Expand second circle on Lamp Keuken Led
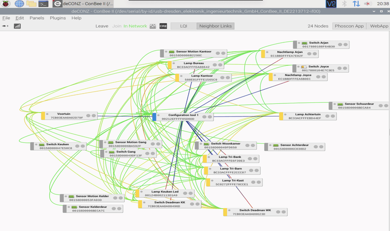The width and height of the screenshot is (390, 231). 191,193
